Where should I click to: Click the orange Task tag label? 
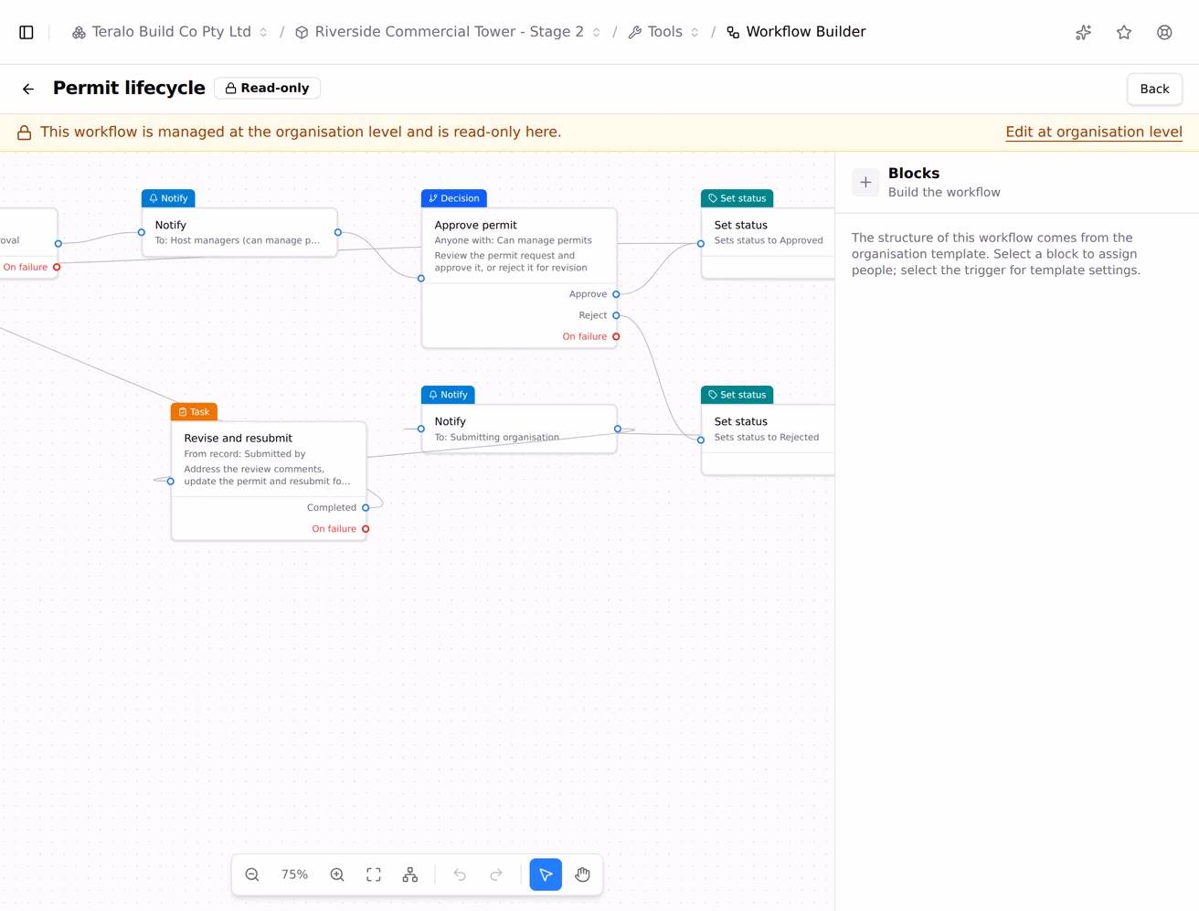(194, 412)
